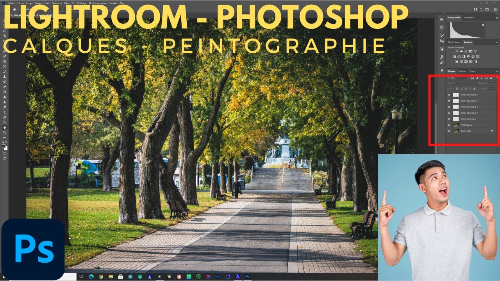Select the Blur (drop) tool

pyautogui.click(x=5, y=97)
